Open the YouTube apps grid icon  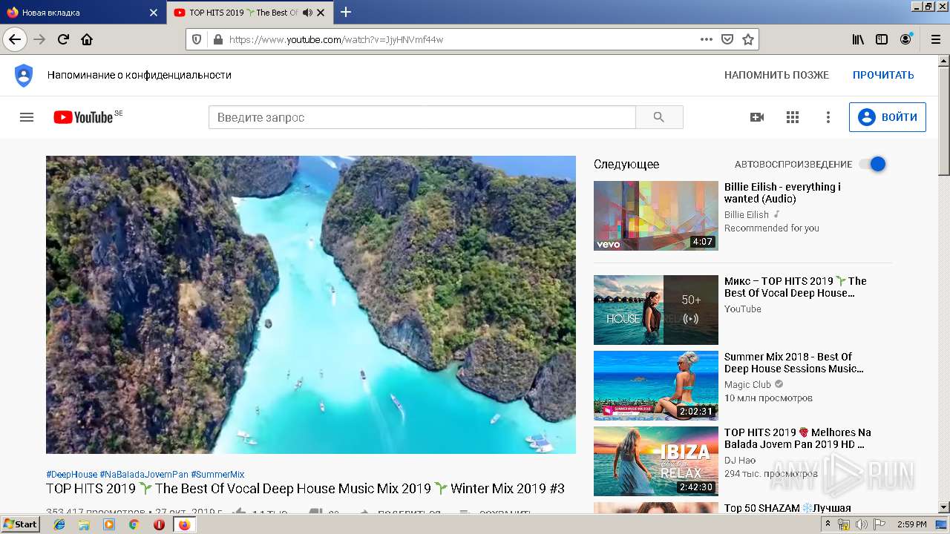tap(793, 117)
